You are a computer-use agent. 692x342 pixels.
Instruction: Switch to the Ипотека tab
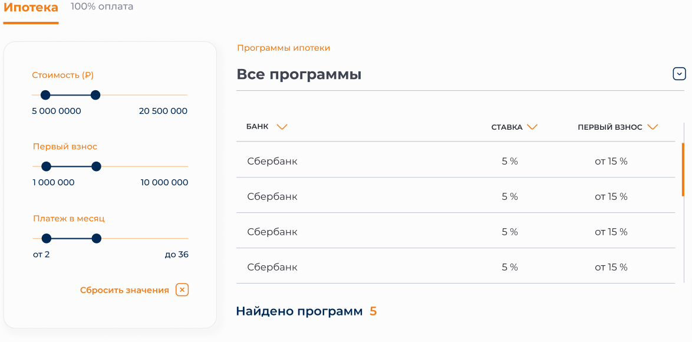pos(31,8)
